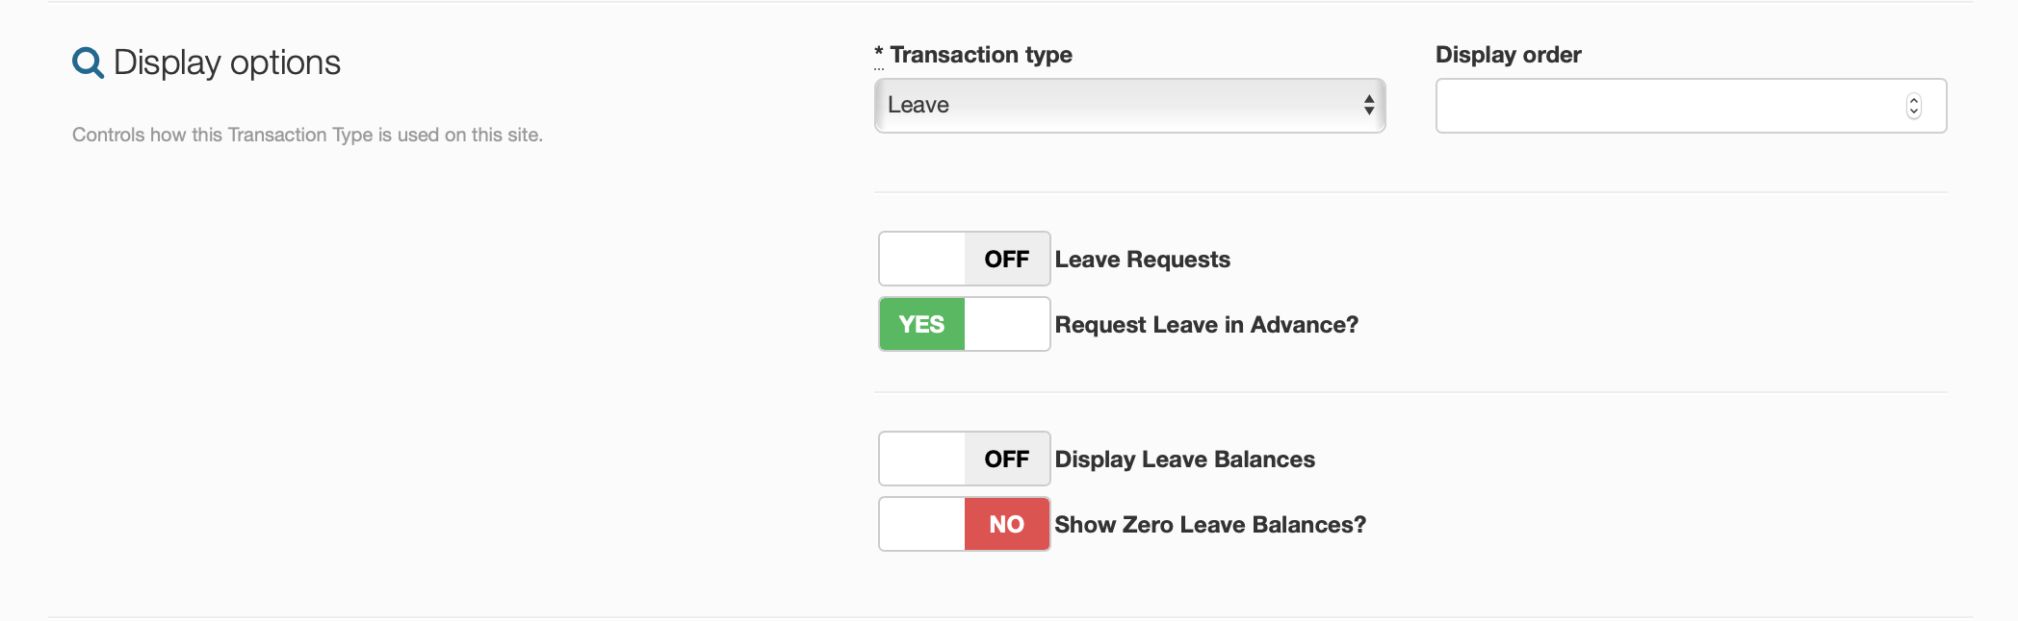The width and height of the screenshot is (2018, 621).
Task: Click the Show Zero Leave Balances? label
Action: [1210, 525]
